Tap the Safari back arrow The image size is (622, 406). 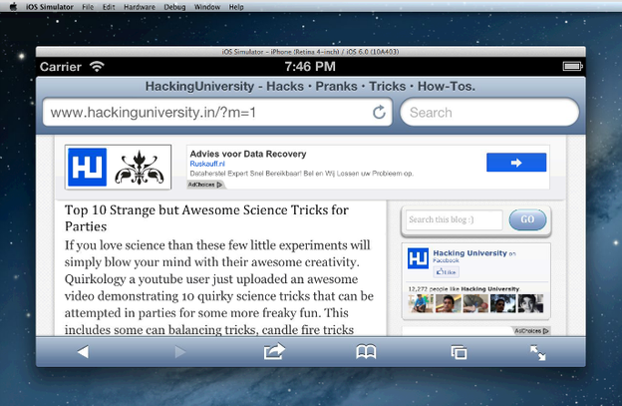(x=83, y=351)
